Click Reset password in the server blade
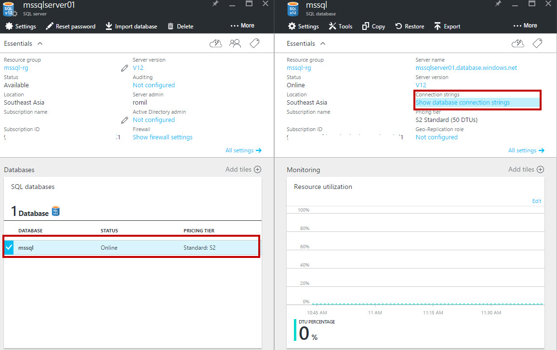 pos(71,27)
